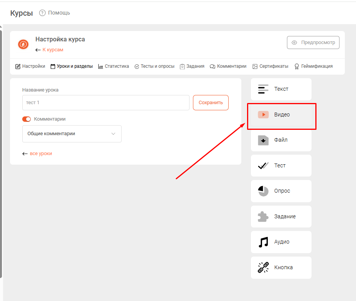This screenshot has height=301, width=356.
Task: Switch to the Статистика tab
Action: (x=114, y=66)
